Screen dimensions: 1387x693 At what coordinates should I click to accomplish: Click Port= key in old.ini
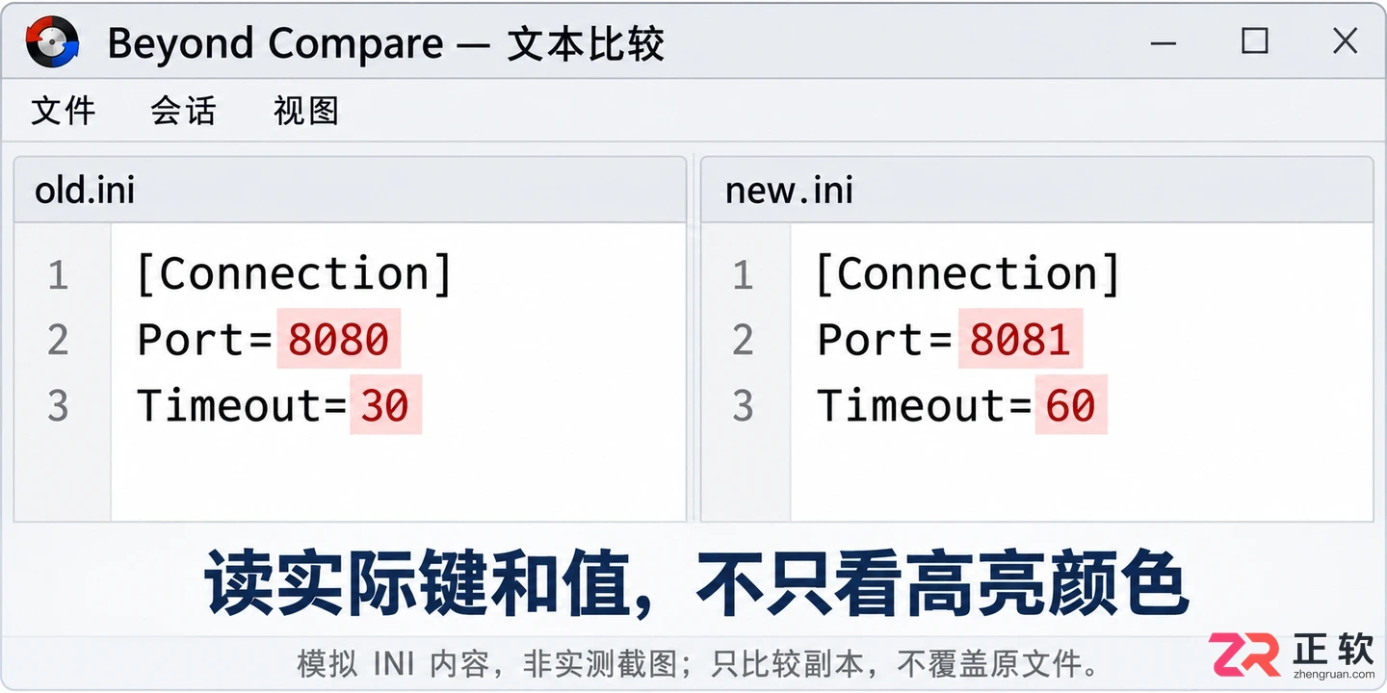pyautogui.click(x=205, y=340)
